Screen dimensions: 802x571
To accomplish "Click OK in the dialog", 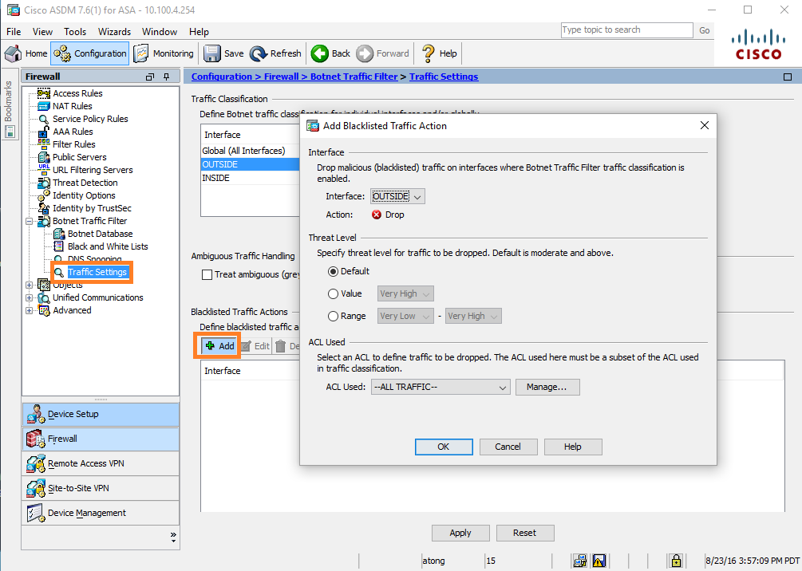I will (x=444, y=447).
